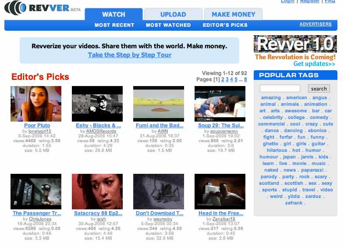
Task: Click the Head in the Free... title link
Action: click(221, 213)
